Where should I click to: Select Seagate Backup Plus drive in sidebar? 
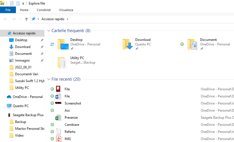[x=28, y=115]
